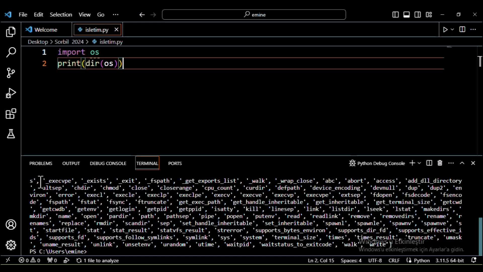Open the Testing flask view
This screenshot has width=483, height=272.
click(11, 134)
